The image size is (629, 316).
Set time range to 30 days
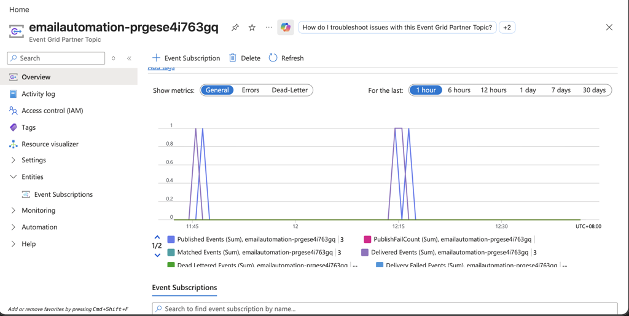coord(594,90)
